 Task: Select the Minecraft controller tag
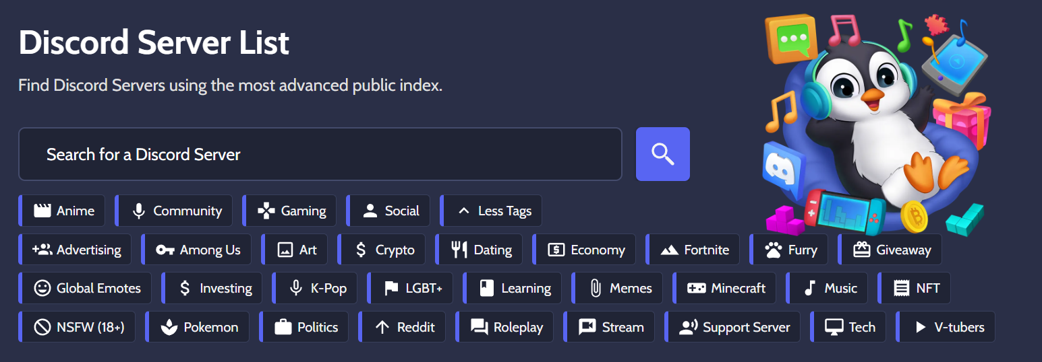(724, 288)
